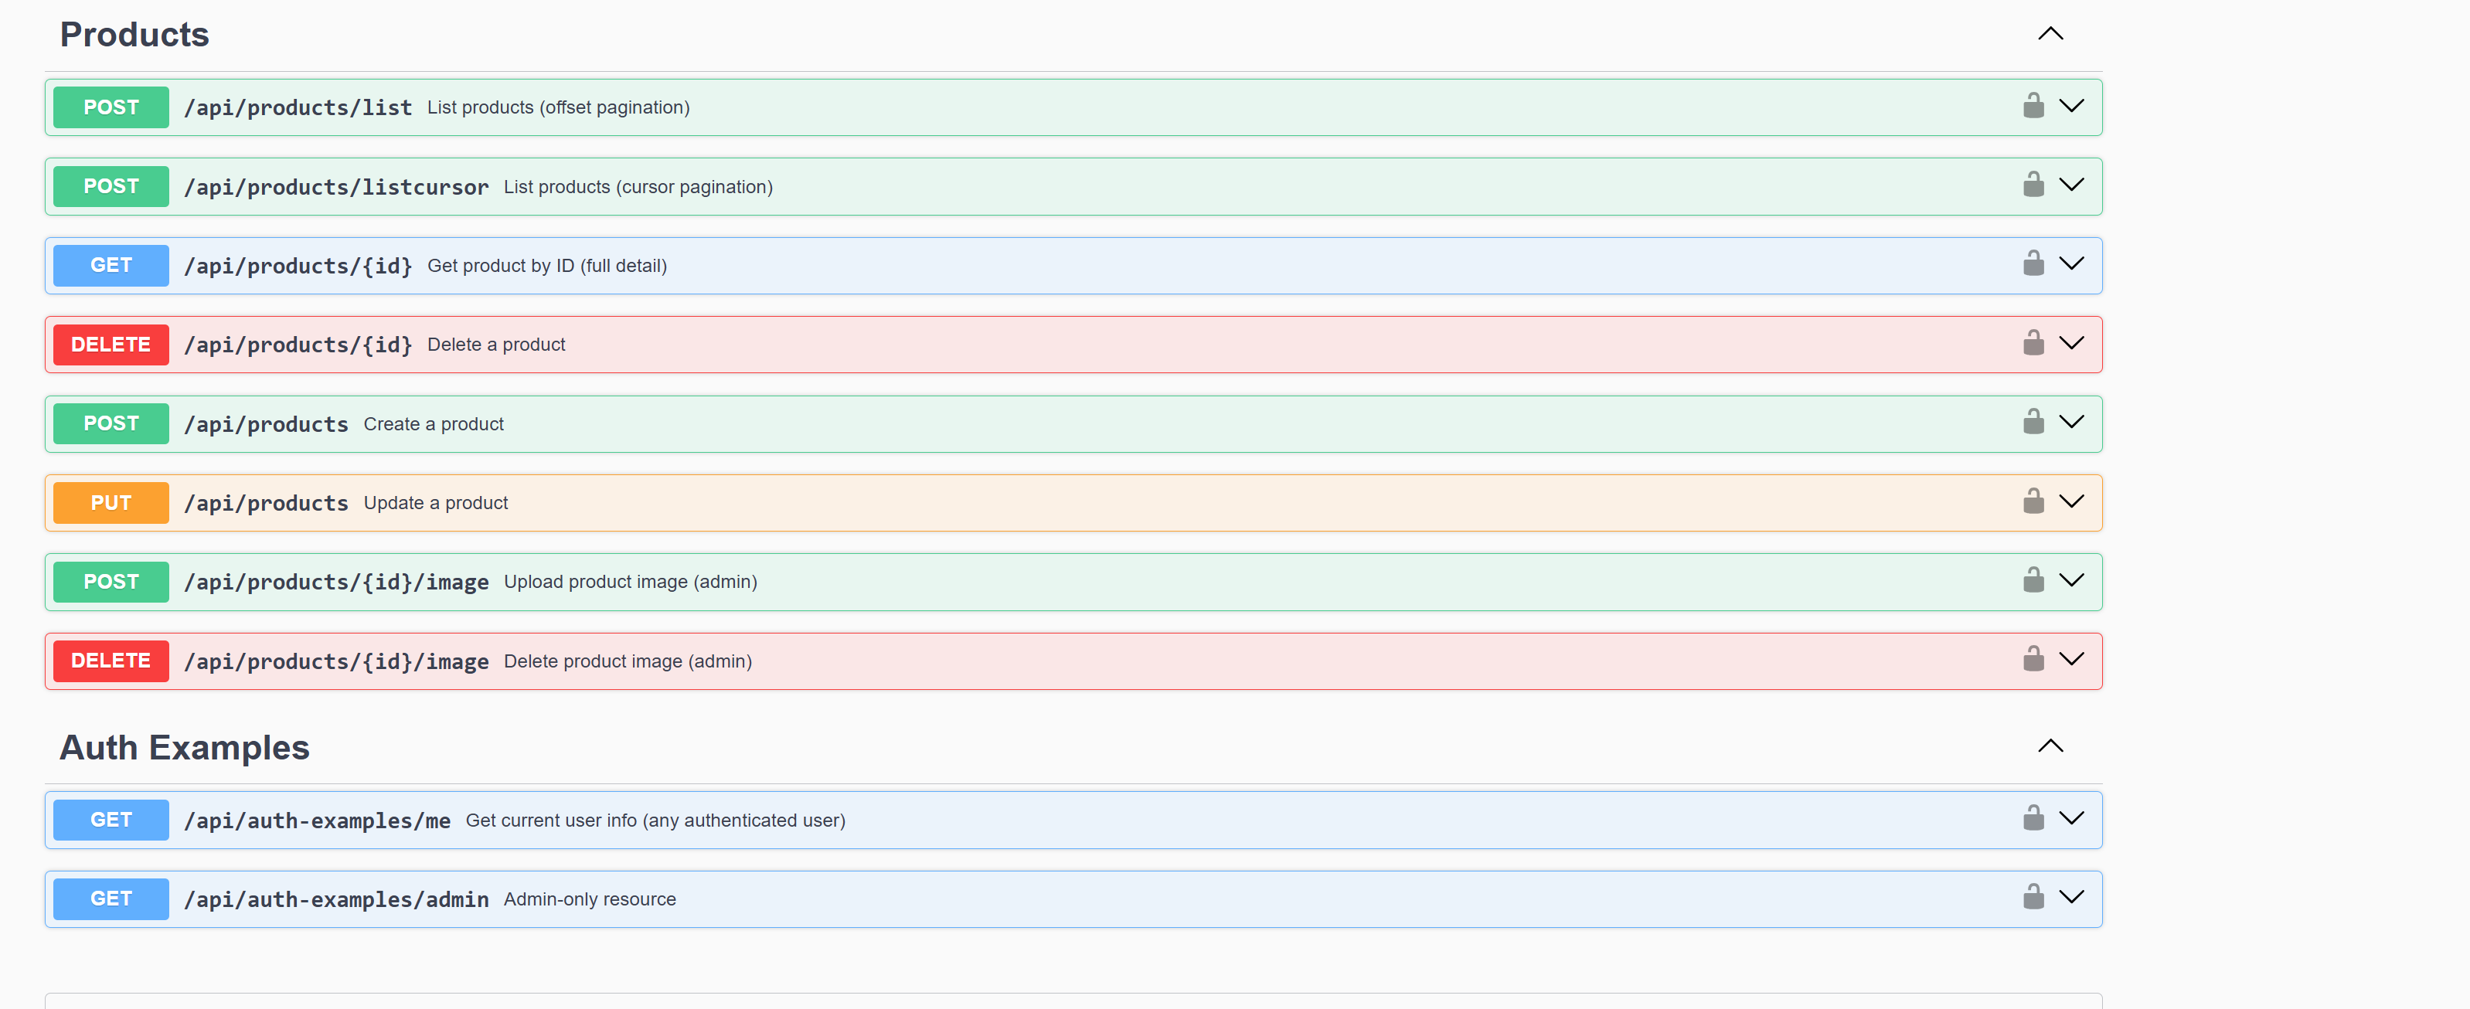
Task: Open POST /api/products/{id}/image path link
Action: pos(336,583)
